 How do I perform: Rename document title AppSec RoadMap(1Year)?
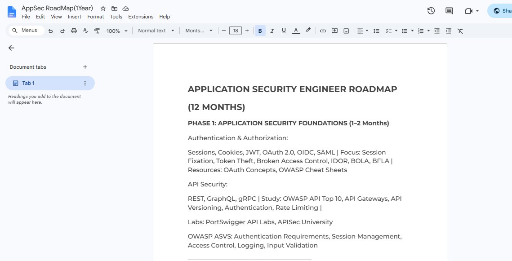[57, 8]
